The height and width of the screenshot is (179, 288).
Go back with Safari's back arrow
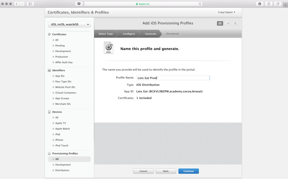click(x=17, y=4)
